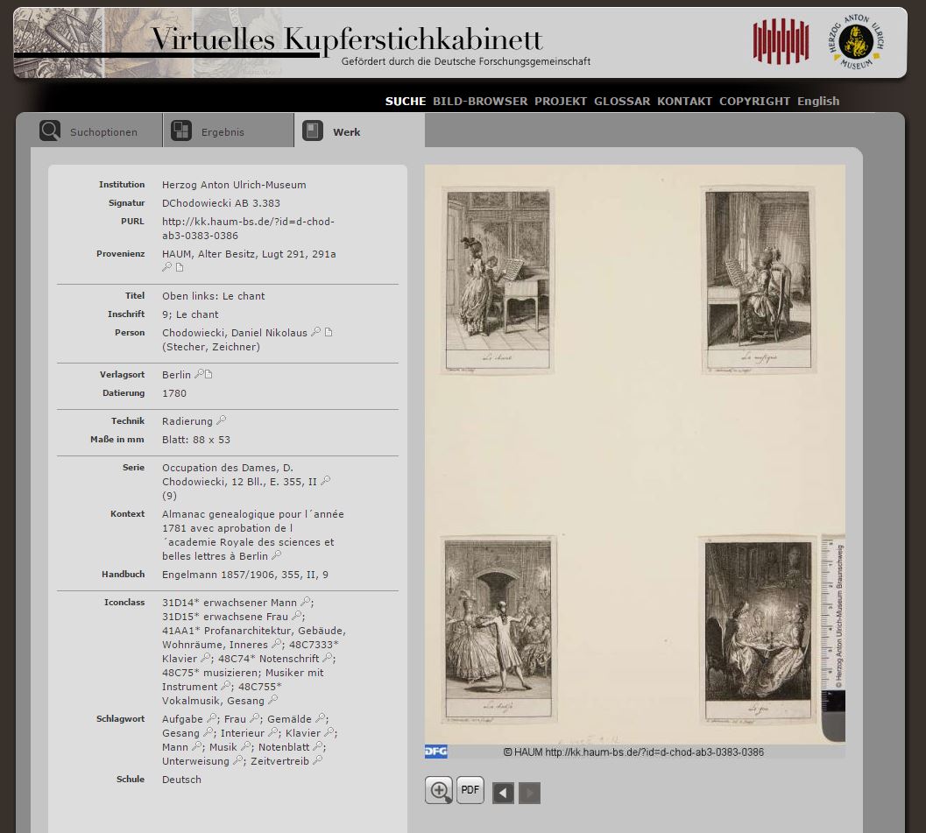
Task: Switch to the Suchoptionen tab
Action: click(x=96, y=131)
